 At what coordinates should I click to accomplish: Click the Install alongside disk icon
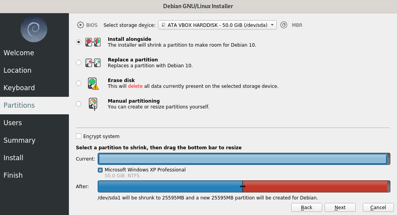93,42
